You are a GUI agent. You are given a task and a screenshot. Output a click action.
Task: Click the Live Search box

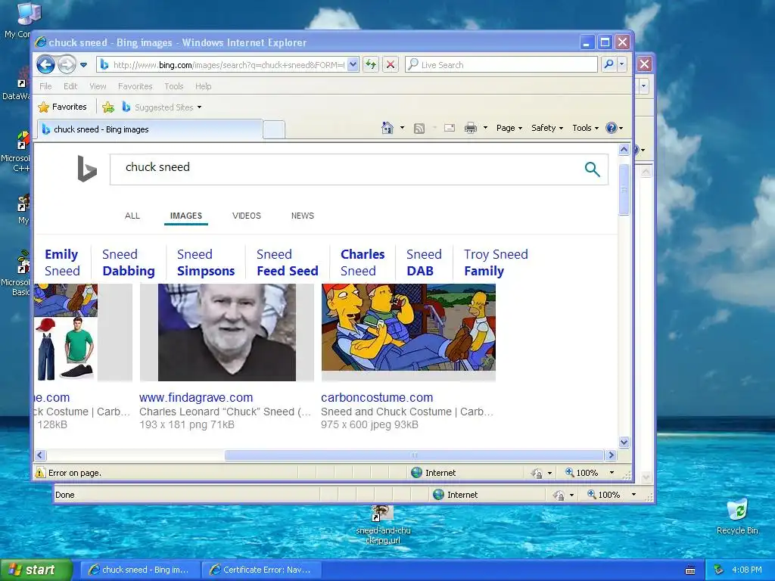[x=501, y=65]
